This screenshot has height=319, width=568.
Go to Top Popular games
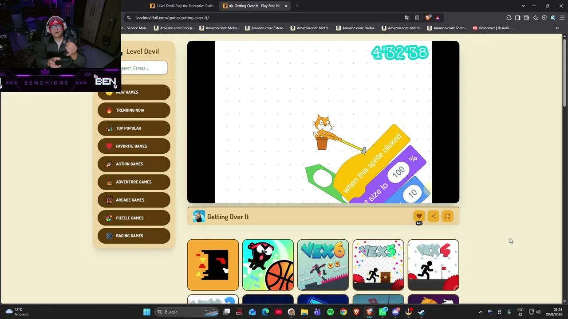click(134, 128)
